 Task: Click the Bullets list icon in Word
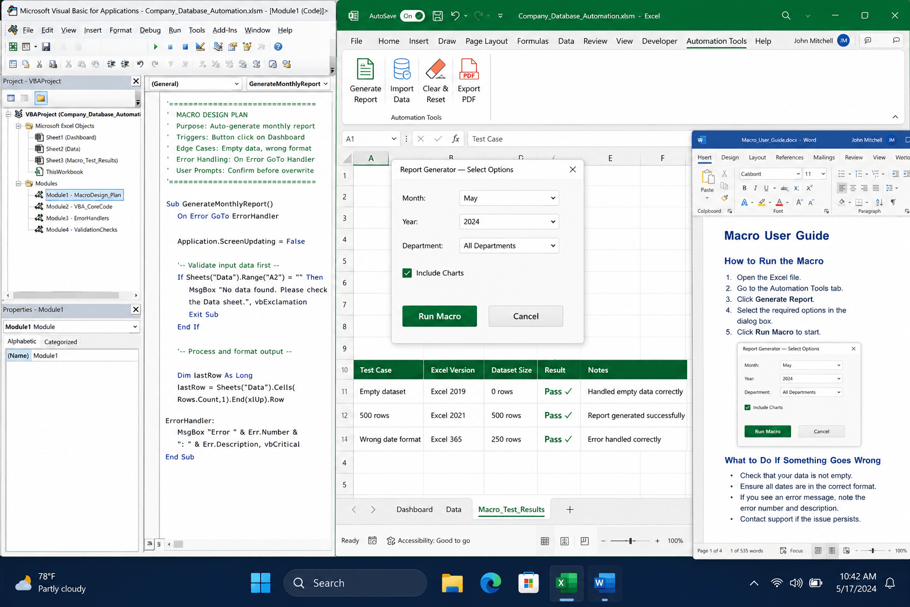841,174
